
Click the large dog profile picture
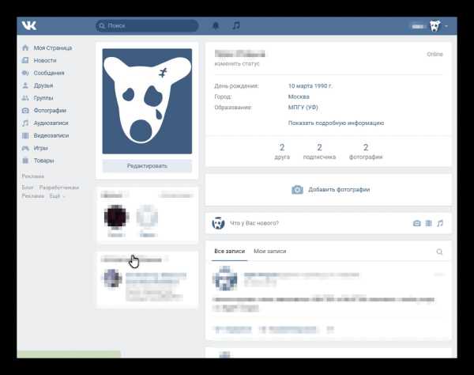147,101
